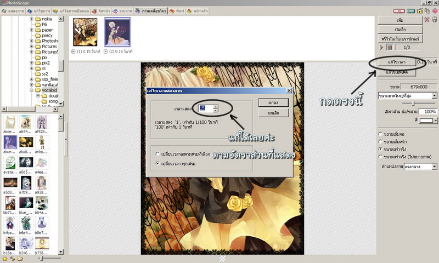Open the แสดงภาพ (Viewer) tab
Viewport: 439px width, 263px height.
(x=13, y=11)
